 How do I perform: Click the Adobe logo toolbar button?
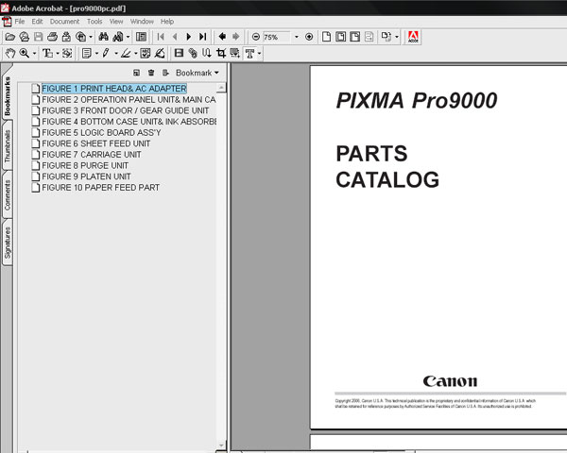coord(413,37)
